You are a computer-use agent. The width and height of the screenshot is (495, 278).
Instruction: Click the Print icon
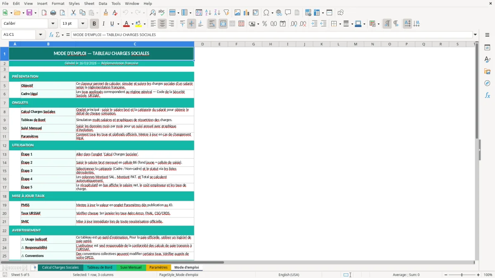point(53,13)
